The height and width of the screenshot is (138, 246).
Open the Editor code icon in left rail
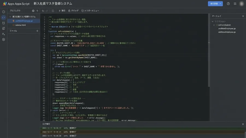4,17
